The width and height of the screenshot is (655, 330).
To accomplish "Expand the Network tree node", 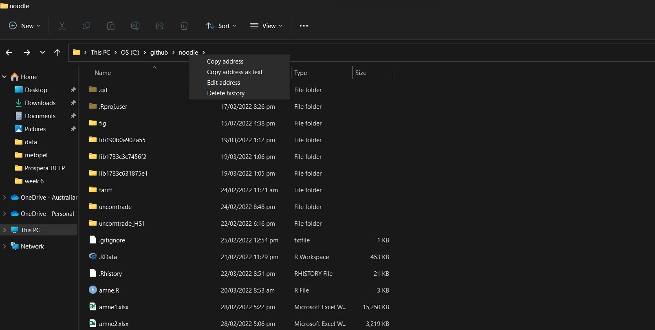I will tap(4, 246).
